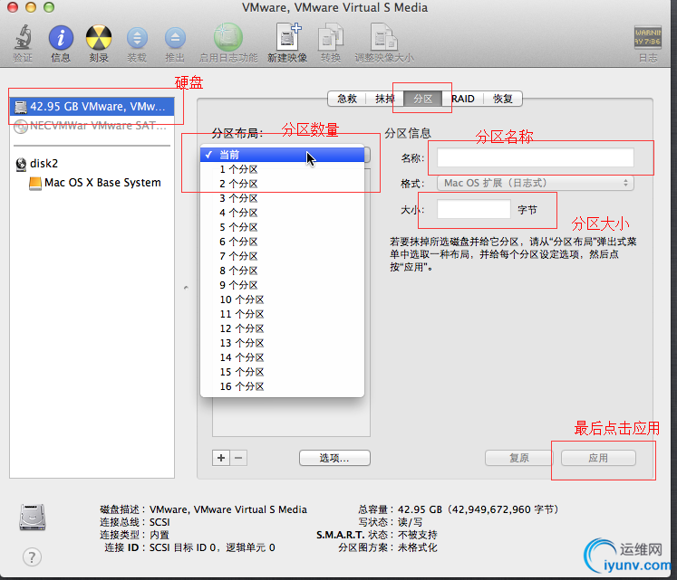Image resolution: width=677 pixels, height=580 pixels.
Task: Choose 16 个分区 from layout menu
Action: coord(283,386)
